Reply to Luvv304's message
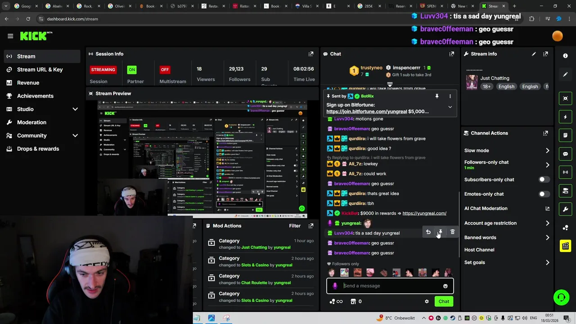576x324 pixels. [428, 232]
